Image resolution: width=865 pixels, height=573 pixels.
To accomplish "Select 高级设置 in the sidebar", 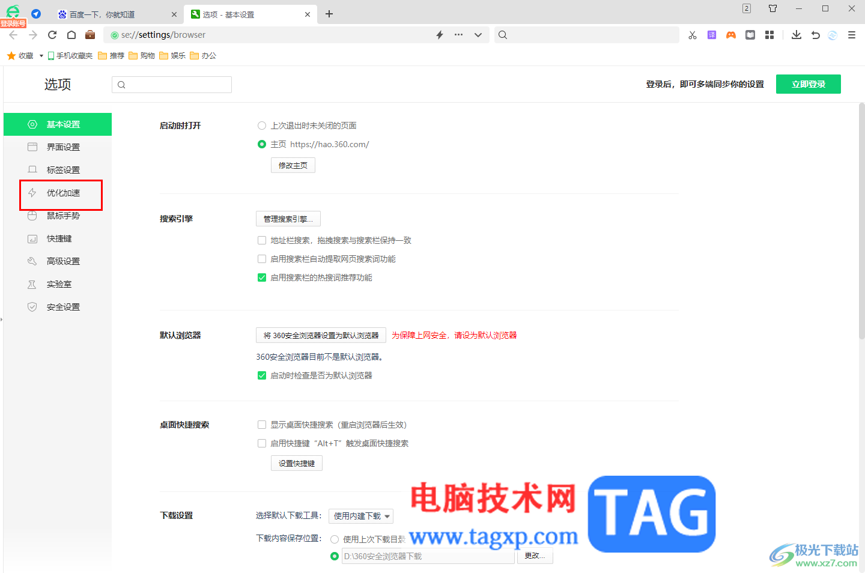I will [58, 261].
